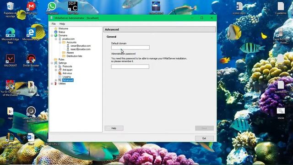Select the Logging tree entry label

[x=66, y=77]
